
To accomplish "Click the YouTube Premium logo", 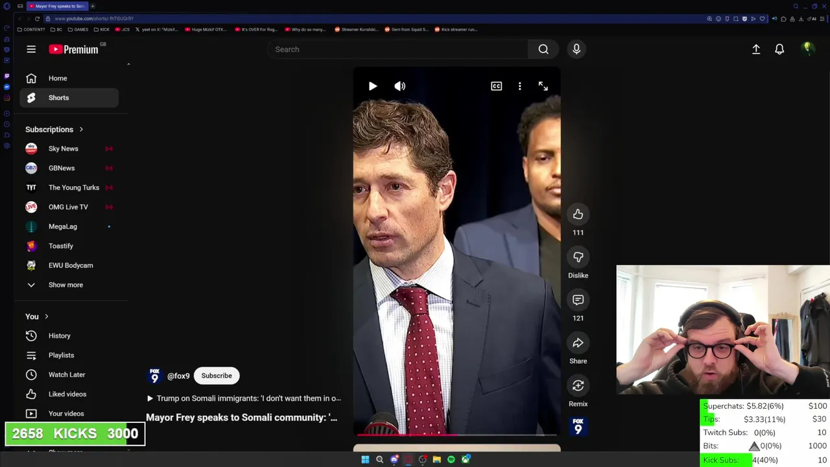I will [74, 49].
